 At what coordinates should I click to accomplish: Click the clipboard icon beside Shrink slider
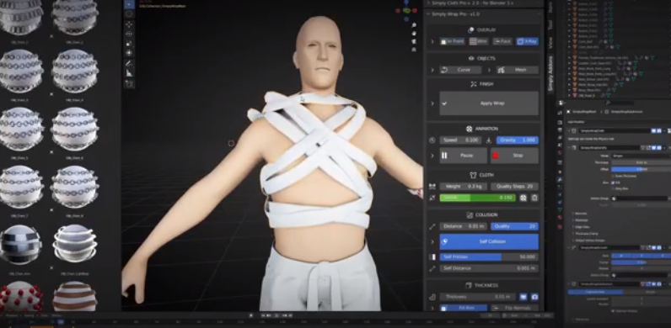pyautogui.click(x=534, y=198)
